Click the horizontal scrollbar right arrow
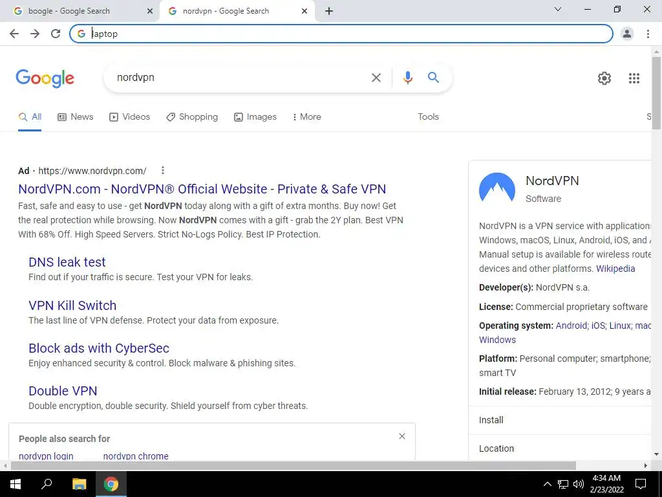662x497 pixels. (646, 466)
